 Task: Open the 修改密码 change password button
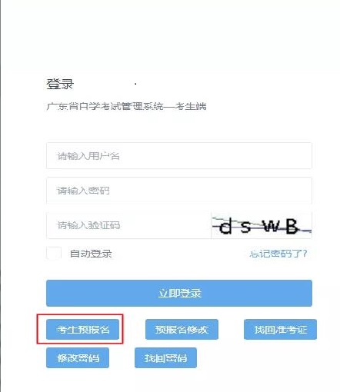(78, 357)
